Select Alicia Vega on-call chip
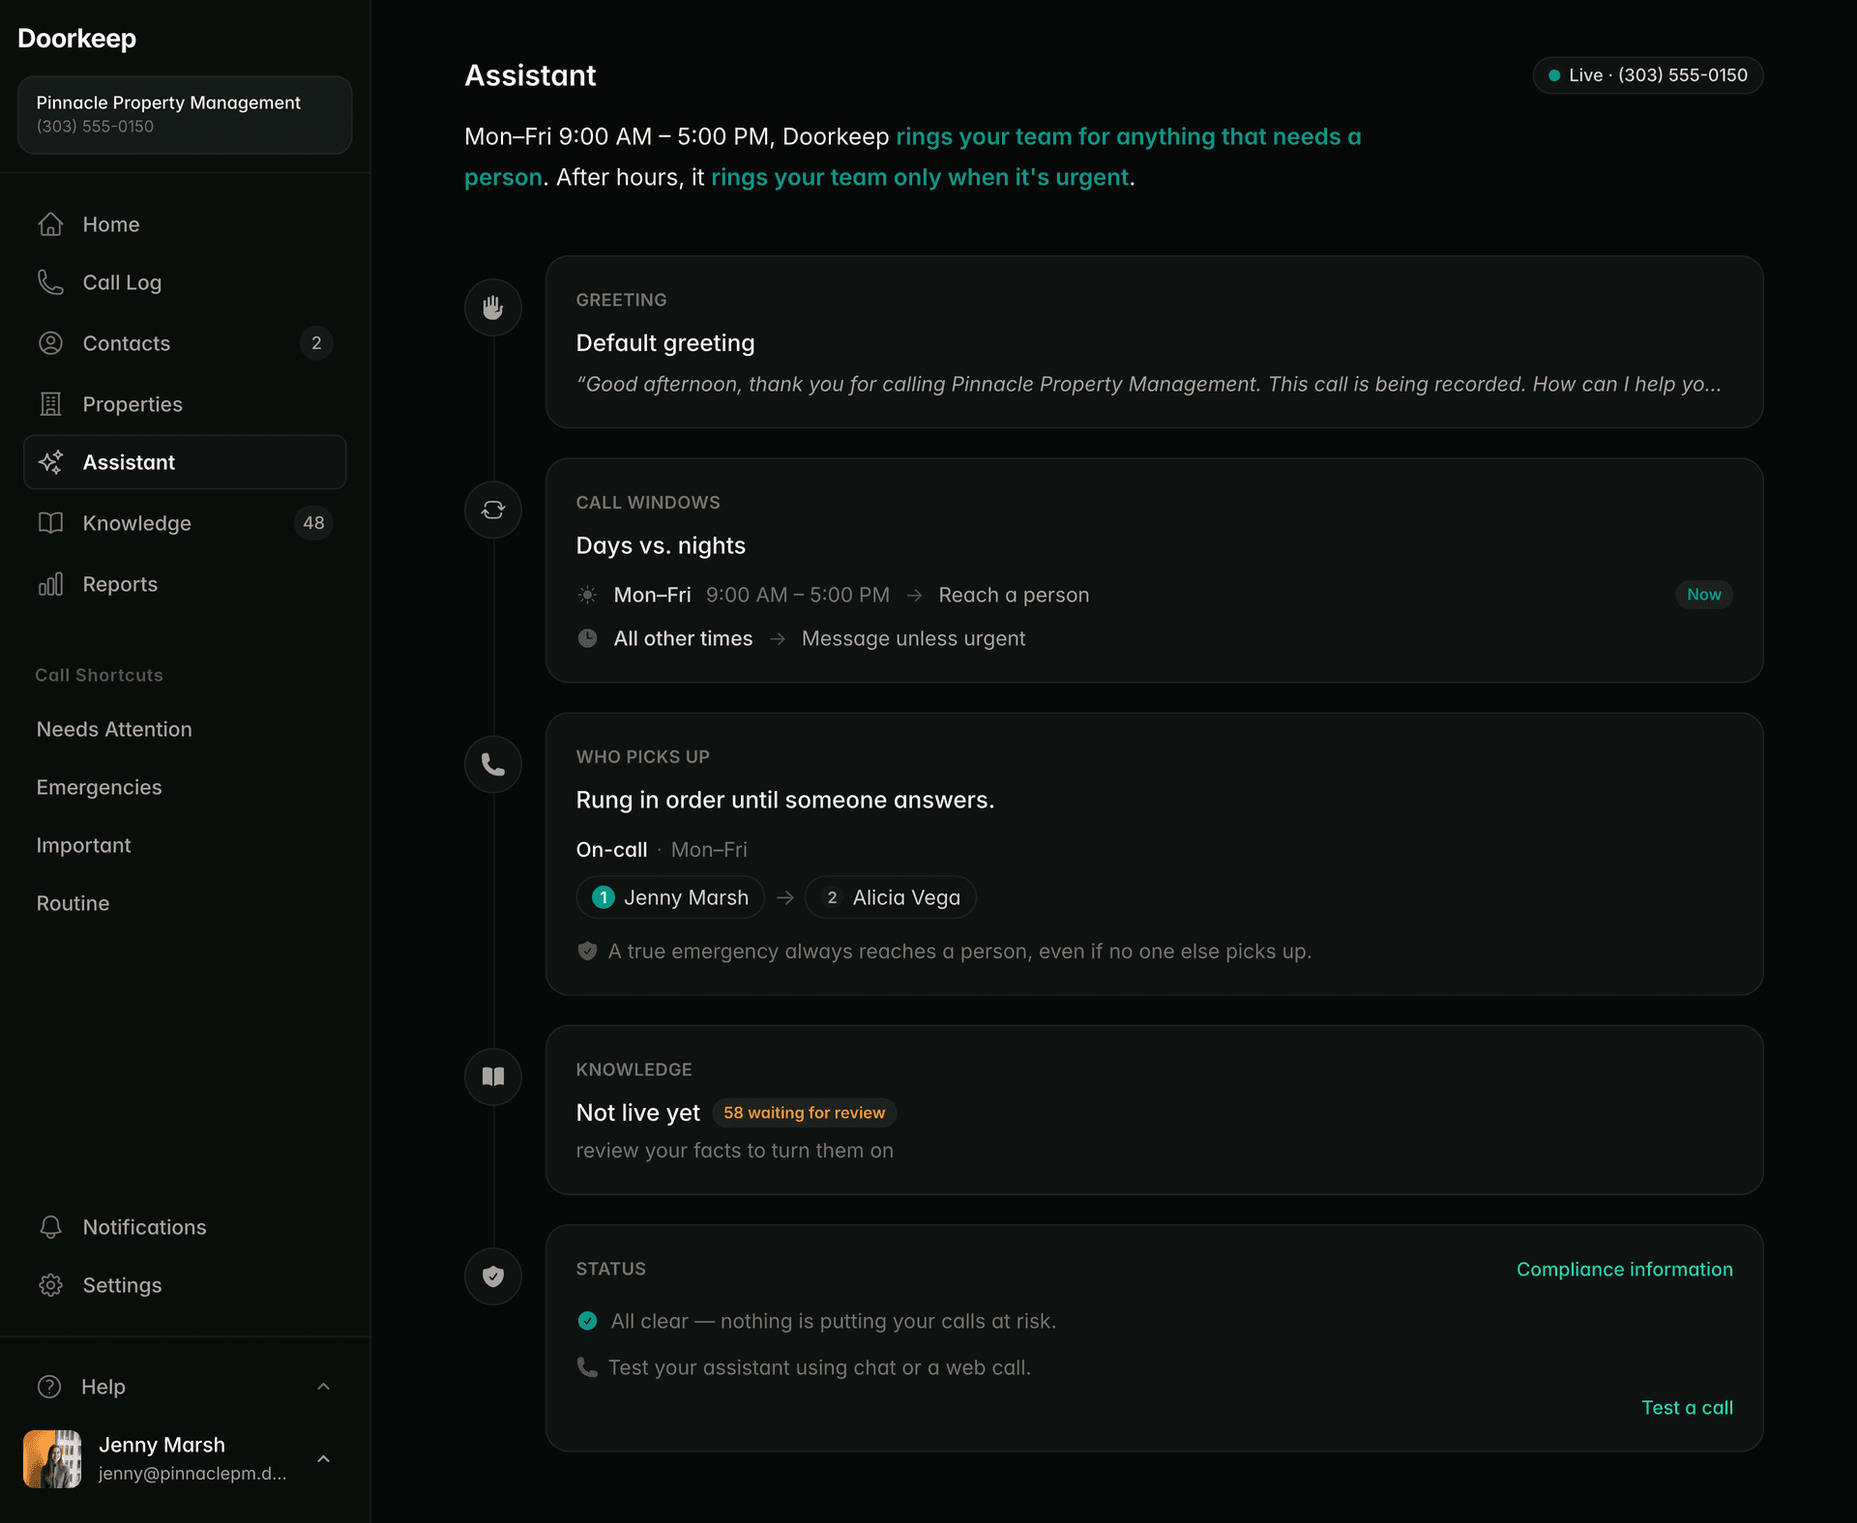This screenshot has width=1857, height=1523. tap(891, 897)
